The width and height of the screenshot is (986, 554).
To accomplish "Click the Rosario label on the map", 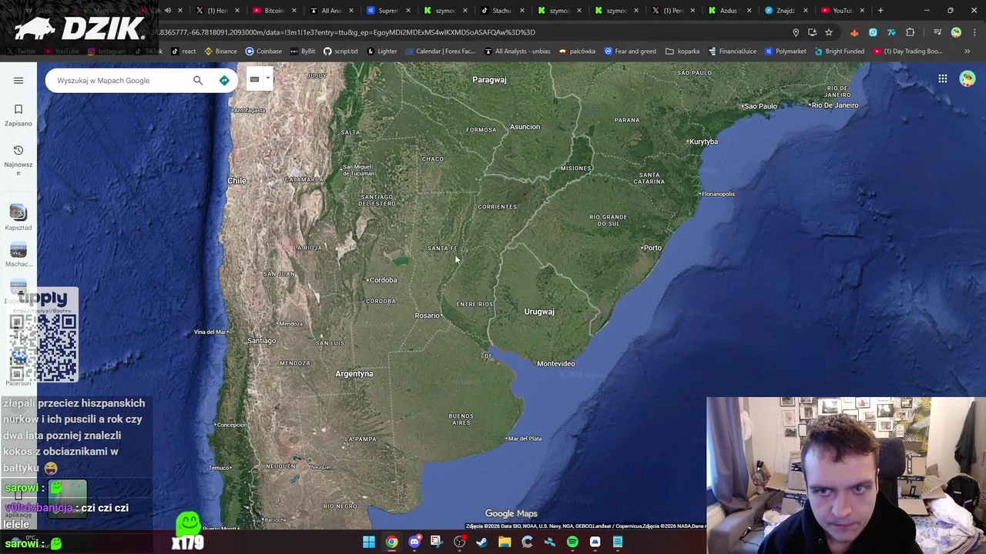I will coord(428,315).
